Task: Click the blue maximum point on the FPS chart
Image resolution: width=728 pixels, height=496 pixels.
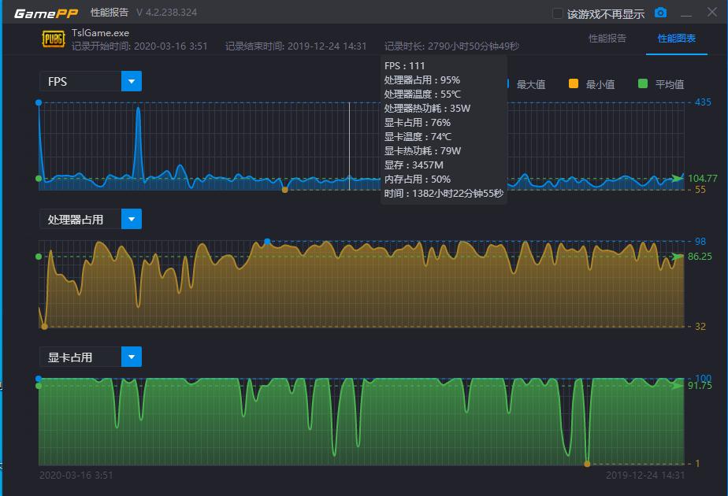Action: (39, 101)
